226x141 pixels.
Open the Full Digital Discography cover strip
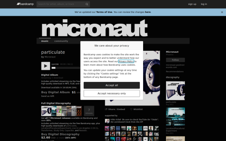pyautogui.click(x=61, y=111)
